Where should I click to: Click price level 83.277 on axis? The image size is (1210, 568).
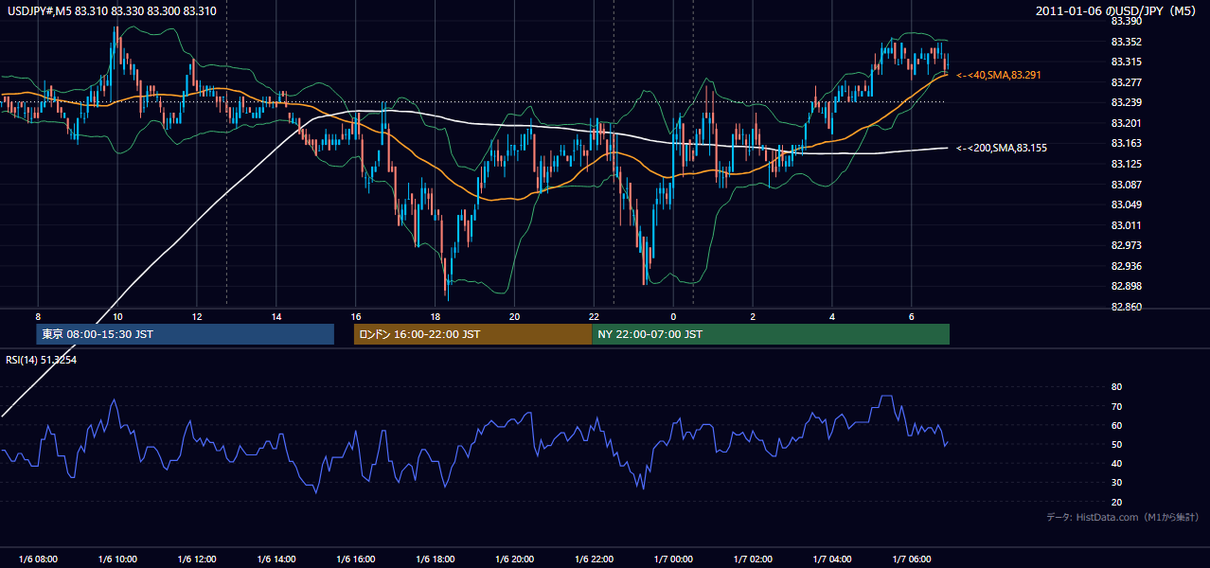pyautogui.click(x=1125, y=82)
